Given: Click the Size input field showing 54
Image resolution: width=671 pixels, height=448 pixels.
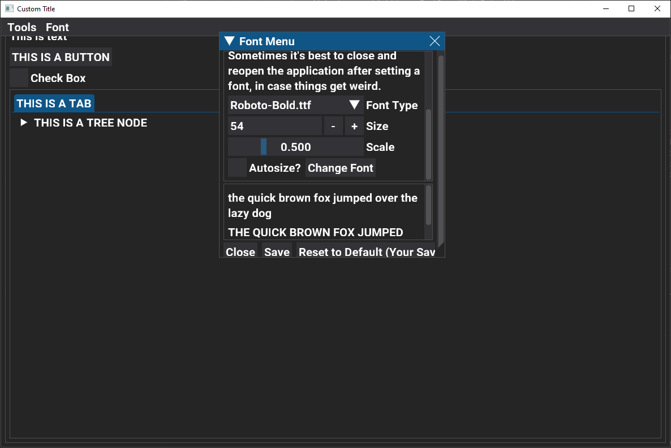Looking at the screenshot, I should (x=275, y=125).
